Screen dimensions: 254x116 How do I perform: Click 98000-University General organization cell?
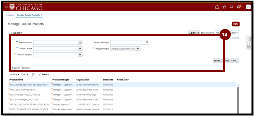click(87, 109)
